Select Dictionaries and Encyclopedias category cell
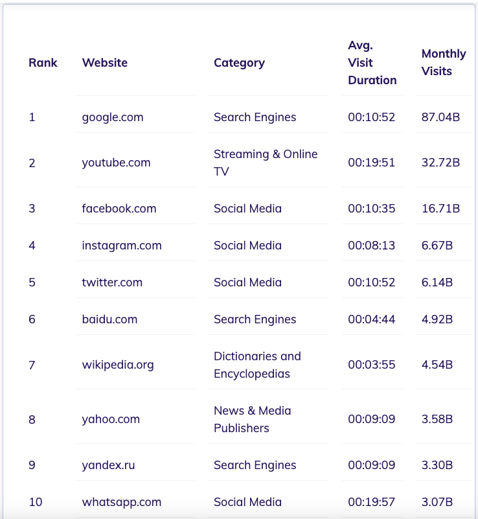478x519 pixels. [x=257, y=365]
